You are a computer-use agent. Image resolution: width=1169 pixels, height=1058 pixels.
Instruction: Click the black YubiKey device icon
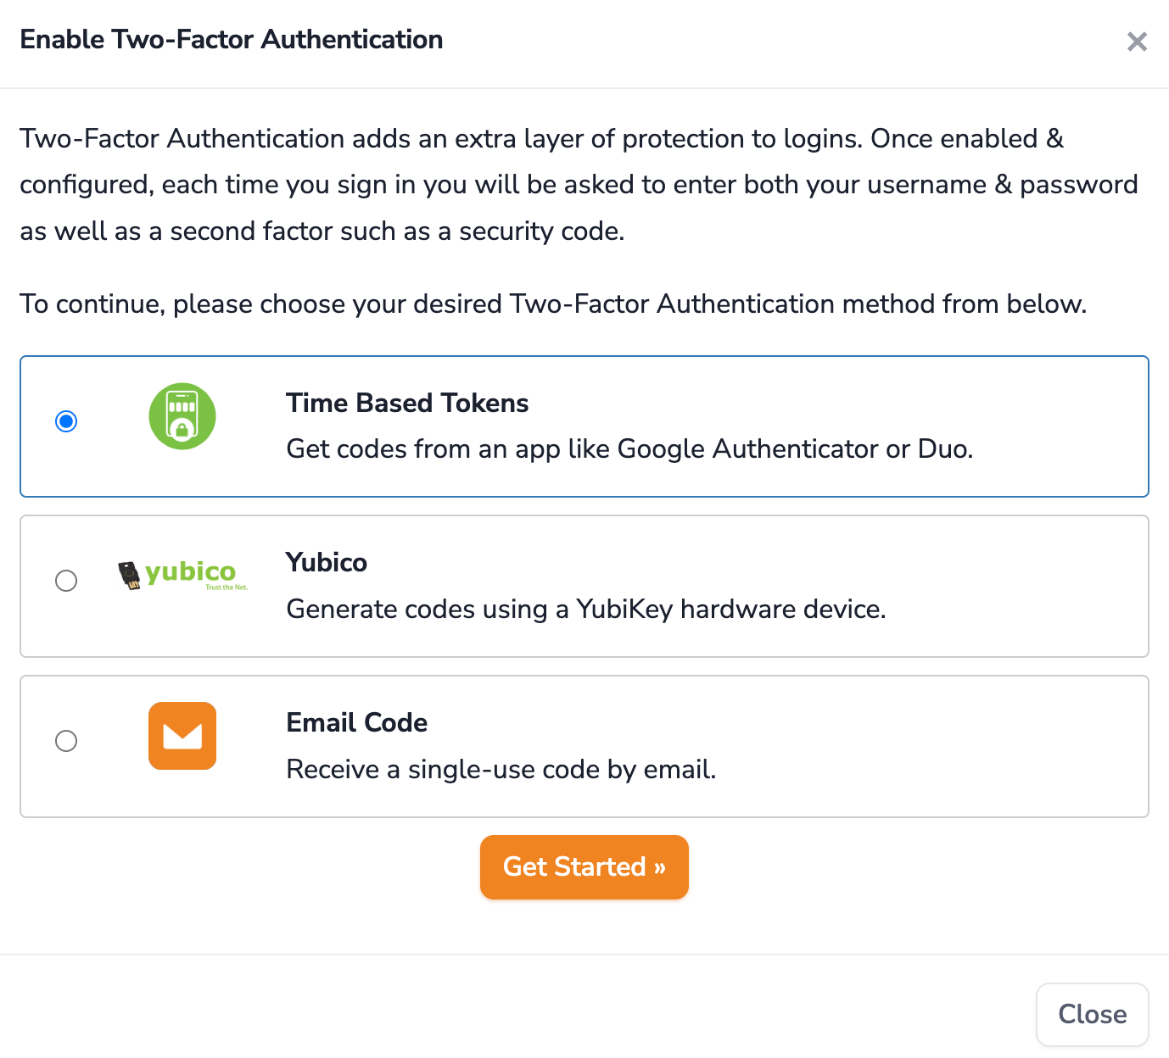[x=129, y=576]
